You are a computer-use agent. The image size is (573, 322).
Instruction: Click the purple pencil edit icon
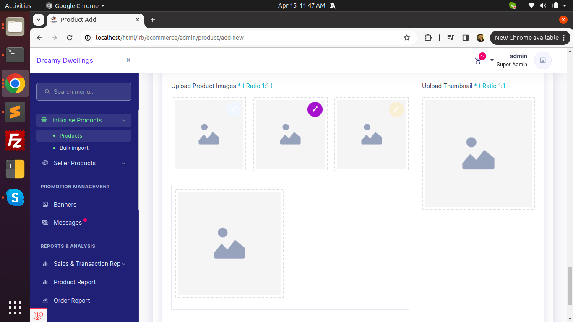coord(315,109)
